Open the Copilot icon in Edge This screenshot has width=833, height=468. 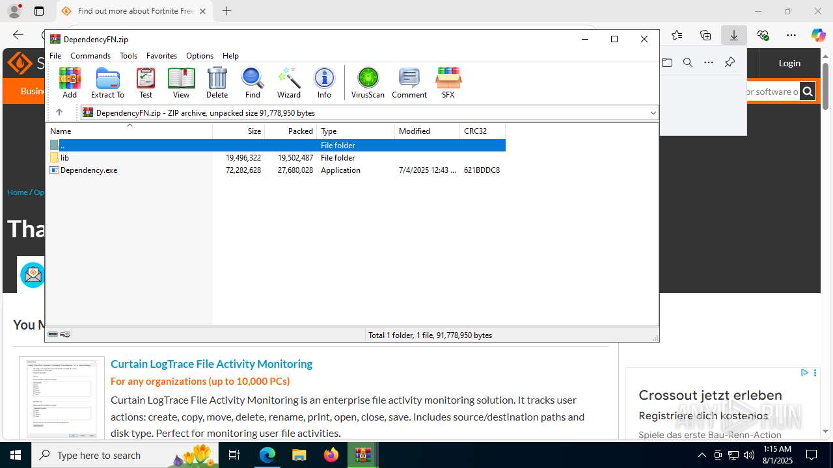pyautogui.click(x=818, y=35)
